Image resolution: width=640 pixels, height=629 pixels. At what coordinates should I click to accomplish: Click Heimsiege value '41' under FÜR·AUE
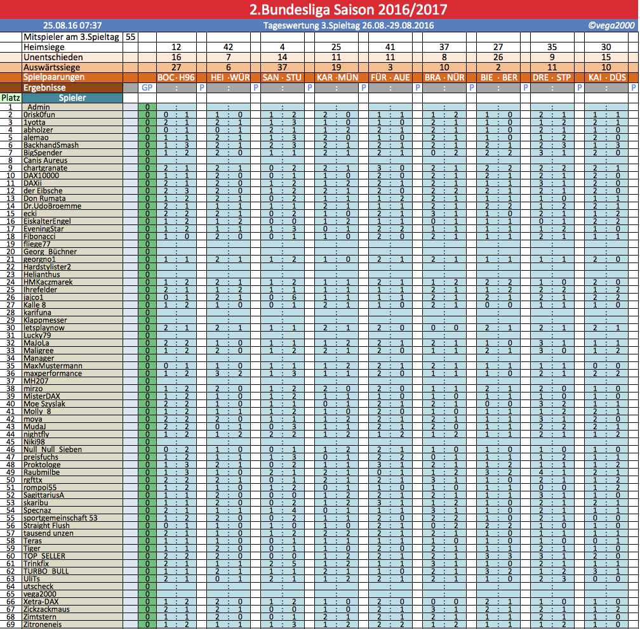tap(390, 48)
